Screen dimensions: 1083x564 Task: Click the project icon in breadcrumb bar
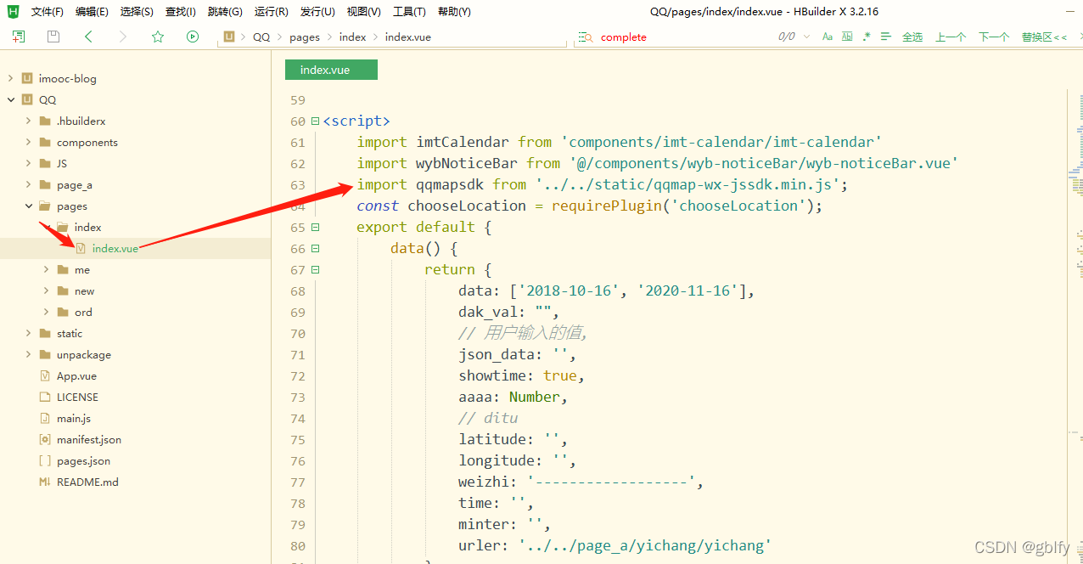click(x=229, y=37)
